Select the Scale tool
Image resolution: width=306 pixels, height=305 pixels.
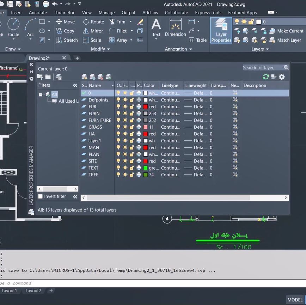92,40
